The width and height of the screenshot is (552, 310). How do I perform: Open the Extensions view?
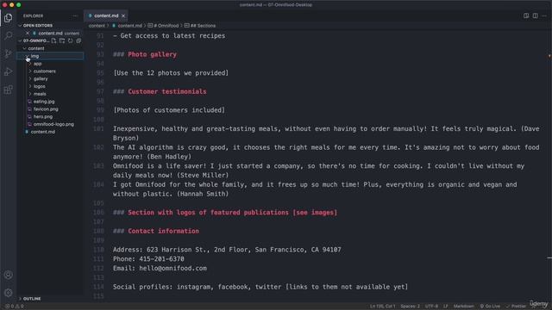click(x=8, y=90)
